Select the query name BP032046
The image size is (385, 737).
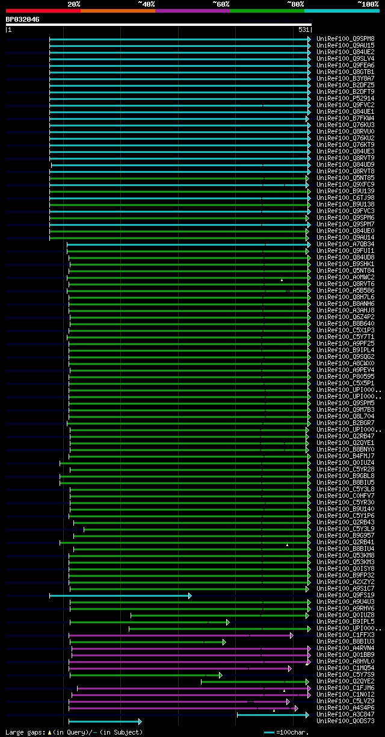(x=23, y=19)
